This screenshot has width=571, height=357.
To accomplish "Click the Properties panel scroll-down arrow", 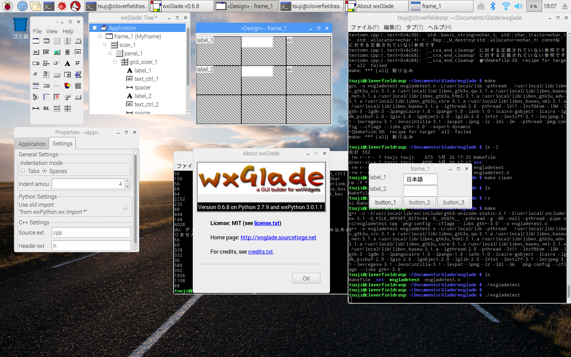I will pyautogui.click(x=135, y=249).
